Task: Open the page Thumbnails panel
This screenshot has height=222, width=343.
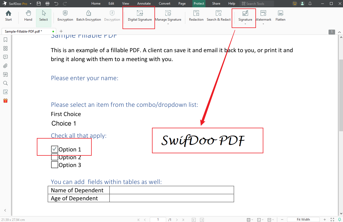Action: coord(5,48)
